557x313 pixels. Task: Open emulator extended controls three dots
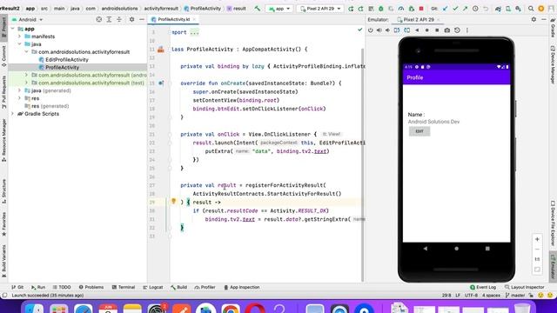[467, 30]
